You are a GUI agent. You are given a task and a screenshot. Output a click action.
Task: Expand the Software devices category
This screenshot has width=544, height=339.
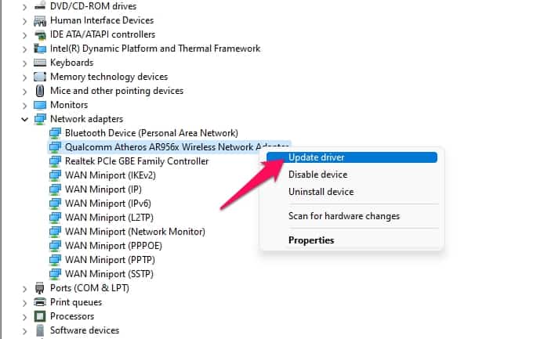click(25, 330)
